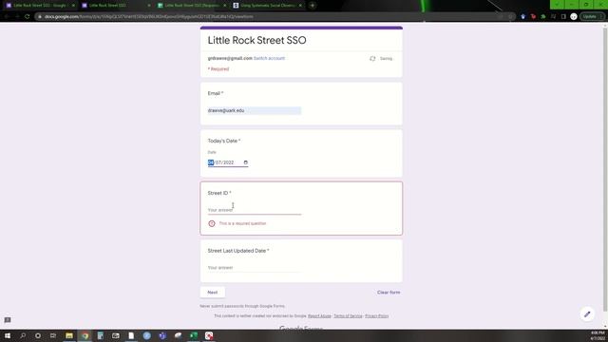Click the page vertical scrollbar
The image size is (608, 342).
[605, 169]
